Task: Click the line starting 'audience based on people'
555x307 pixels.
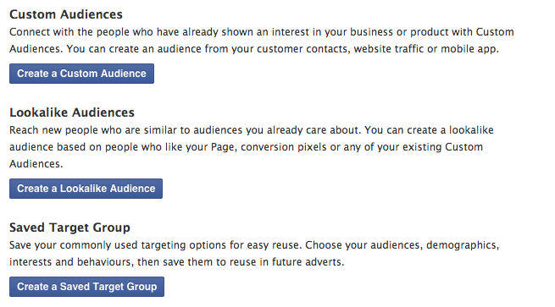Action: coord(246,147)
